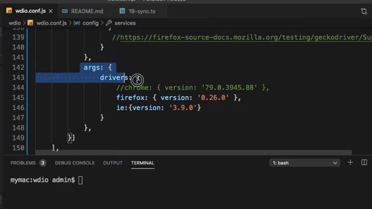Select the services breadcrumb

click(125, 23)
